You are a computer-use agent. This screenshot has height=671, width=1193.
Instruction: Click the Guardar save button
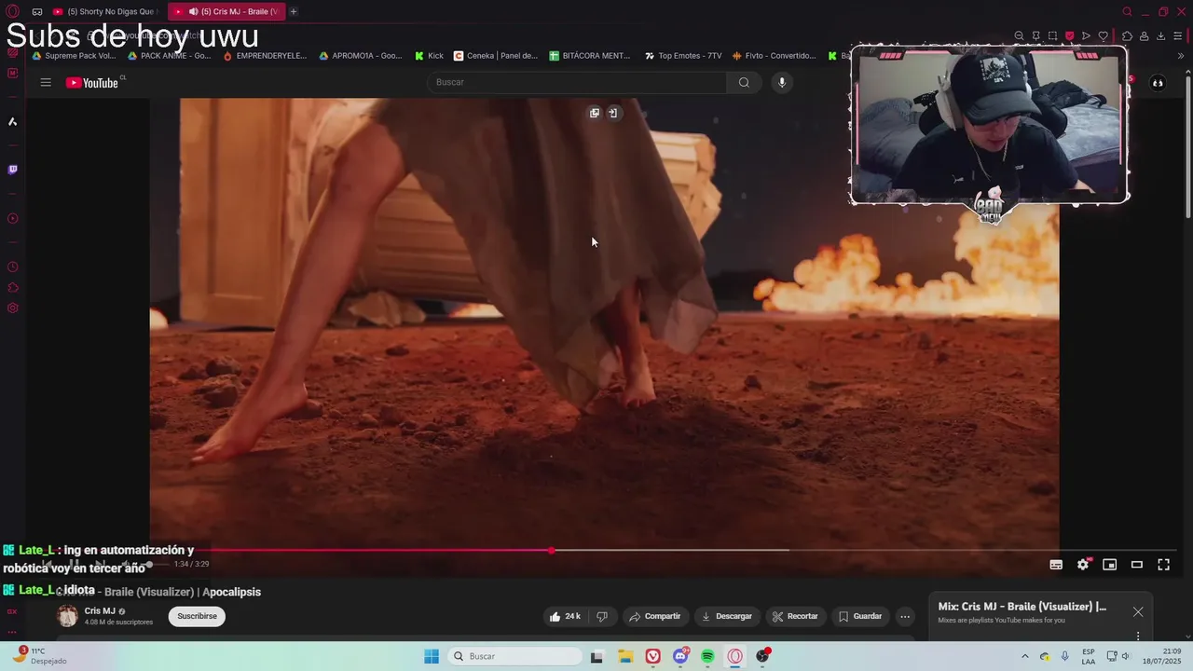click(x=860, y=616)
